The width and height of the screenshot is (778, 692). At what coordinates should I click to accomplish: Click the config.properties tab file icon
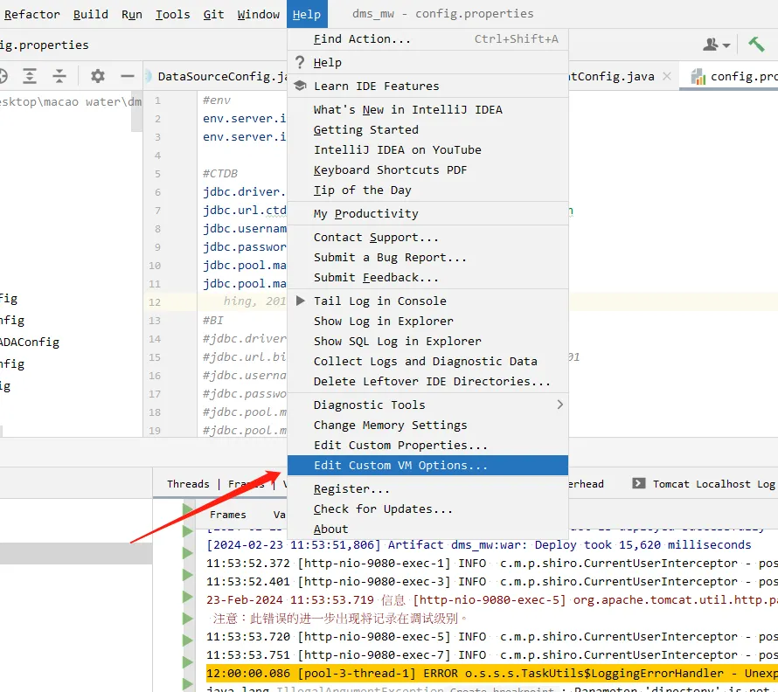click(698, 76)
